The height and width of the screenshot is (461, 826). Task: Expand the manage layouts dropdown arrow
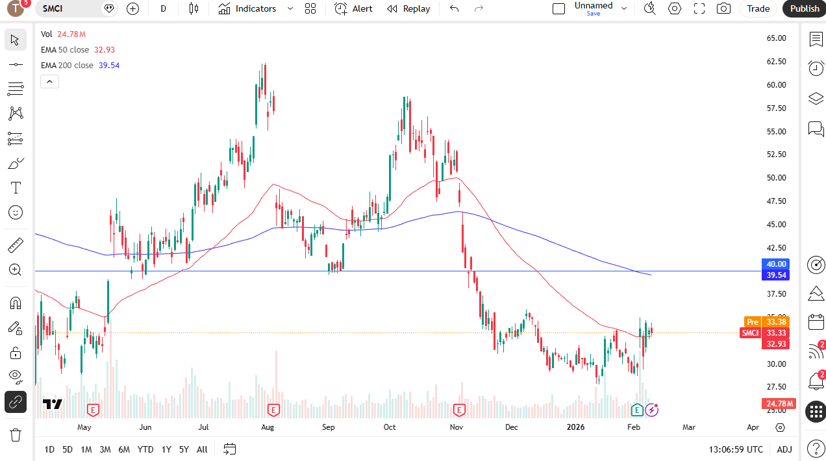[624, 8]
